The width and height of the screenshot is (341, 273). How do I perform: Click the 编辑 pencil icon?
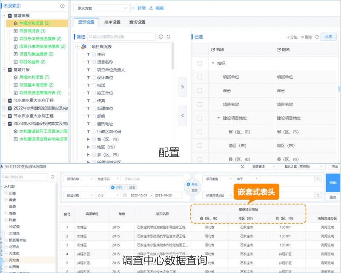(152, 8)
